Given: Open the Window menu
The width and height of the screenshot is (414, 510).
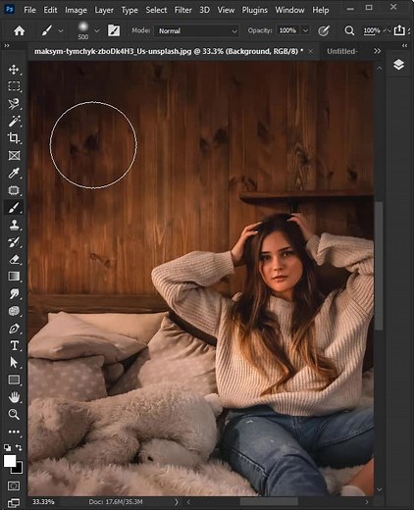Looking at the screenshot, I should 289,10.
